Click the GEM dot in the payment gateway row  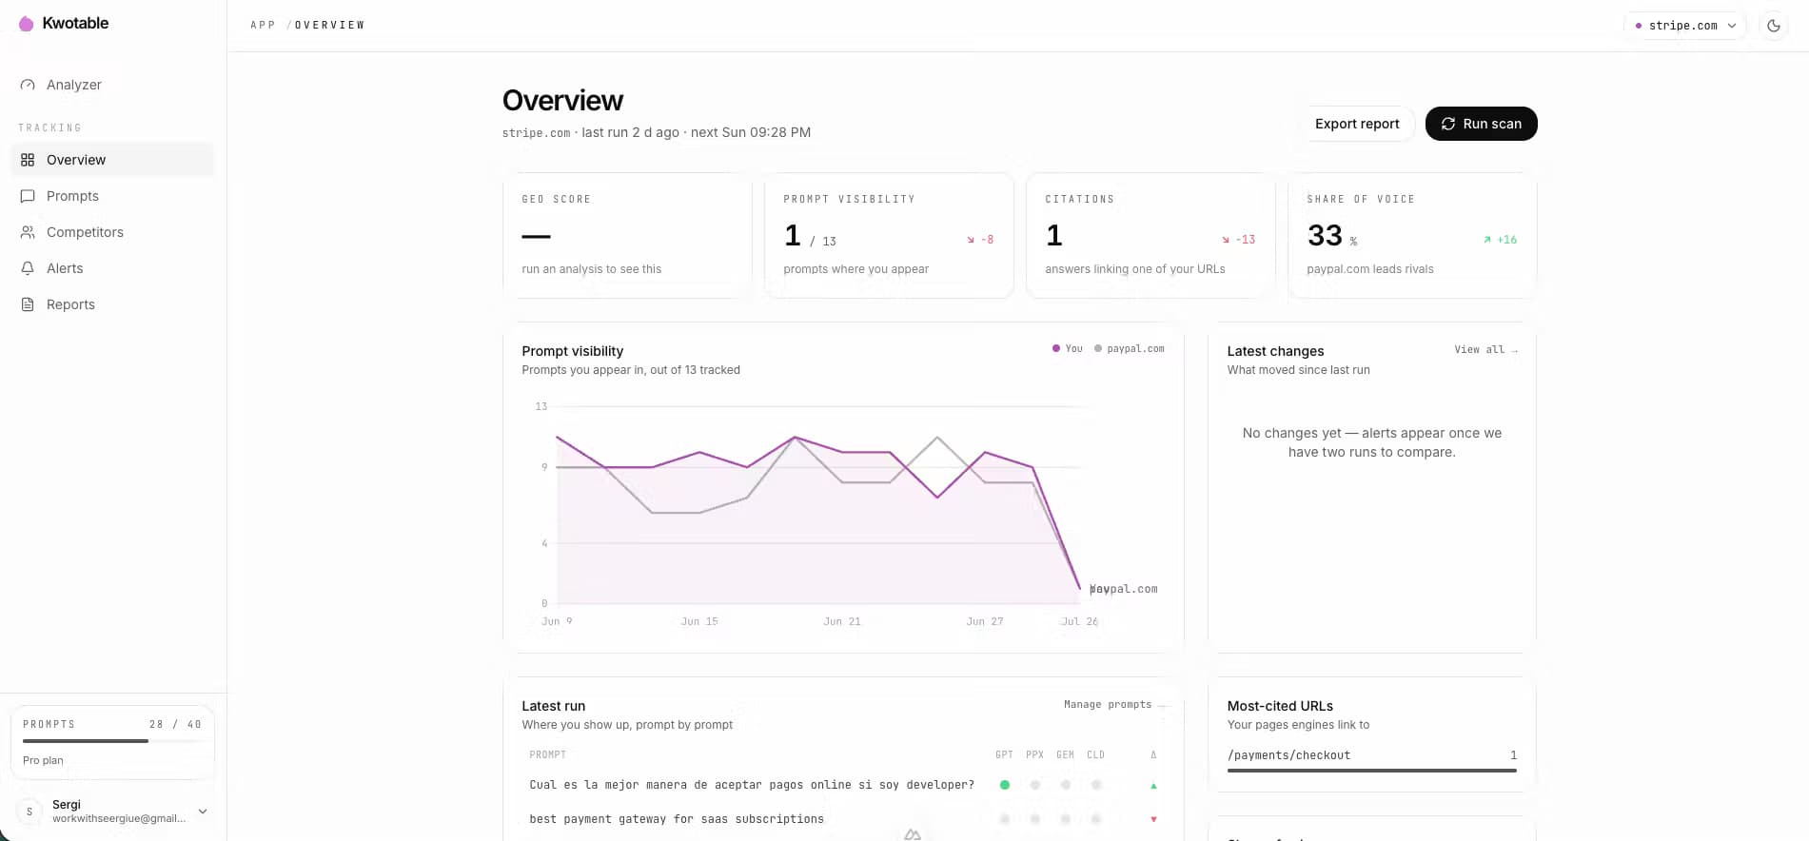point(1066,819)
